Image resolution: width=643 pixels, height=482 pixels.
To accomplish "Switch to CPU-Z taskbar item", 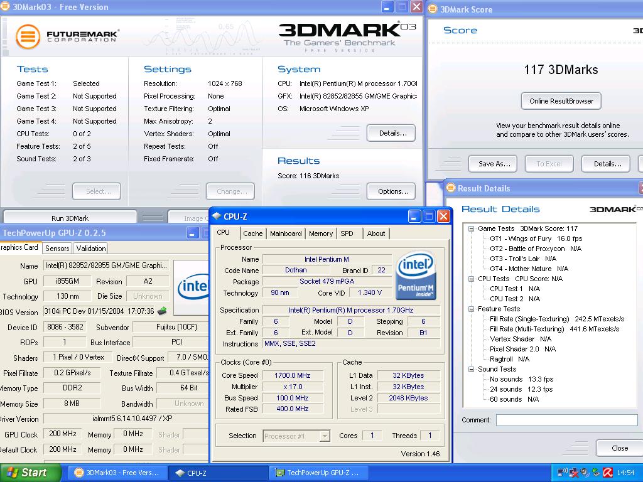I will pos(218,473).
